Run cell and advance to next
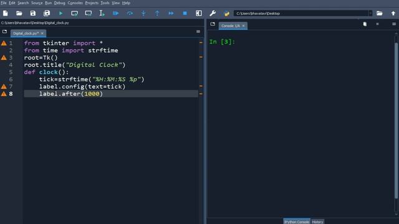The width and height of the screenshot is (399, 224). coord(89,13)
